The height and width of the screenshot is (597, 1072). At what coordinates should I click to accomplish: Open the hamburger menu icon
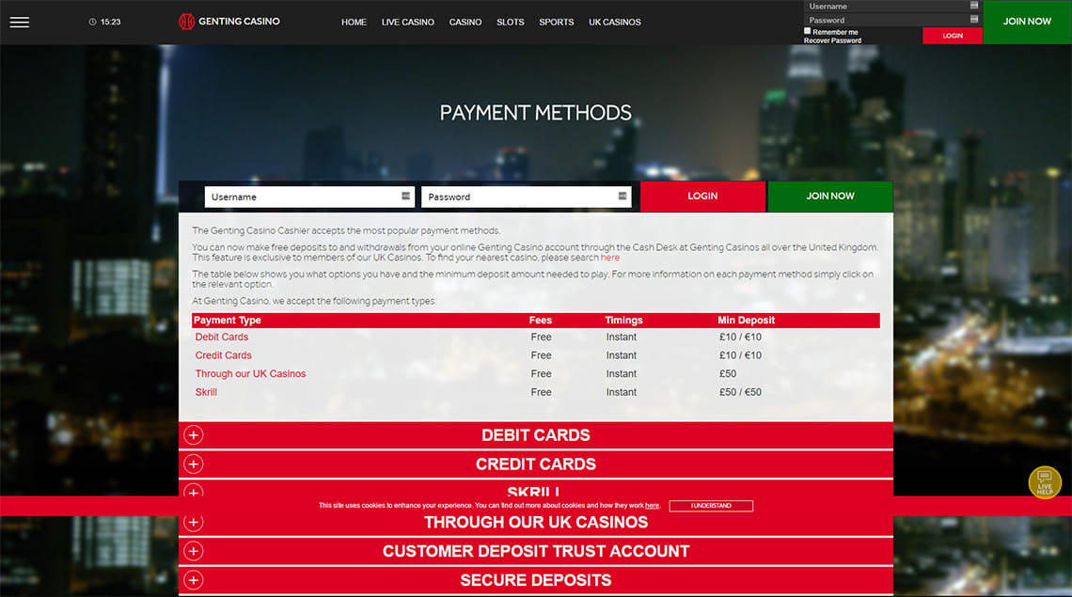[x=19, y=22]
